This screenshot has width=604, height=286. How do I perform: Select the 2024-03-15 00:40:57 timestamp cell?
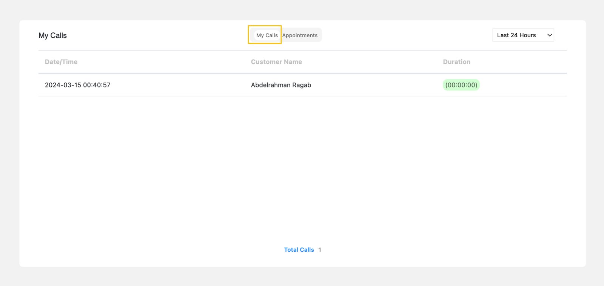click(x=78, y=85)
